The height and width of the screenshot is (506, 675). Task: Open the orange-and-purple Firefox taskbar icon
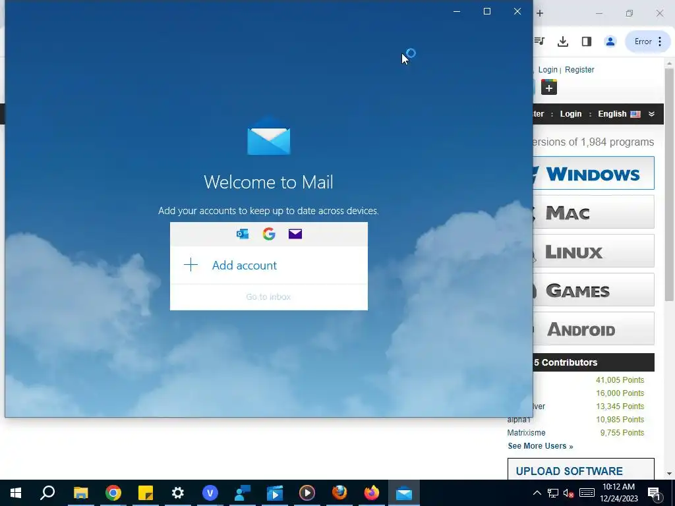pyautogui.click(x=372, y=493)
